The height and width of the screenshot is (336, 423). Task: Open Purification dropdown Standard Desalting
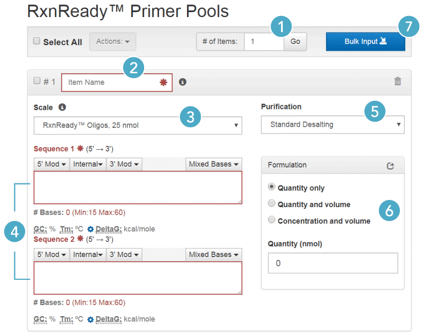point(333,124)
